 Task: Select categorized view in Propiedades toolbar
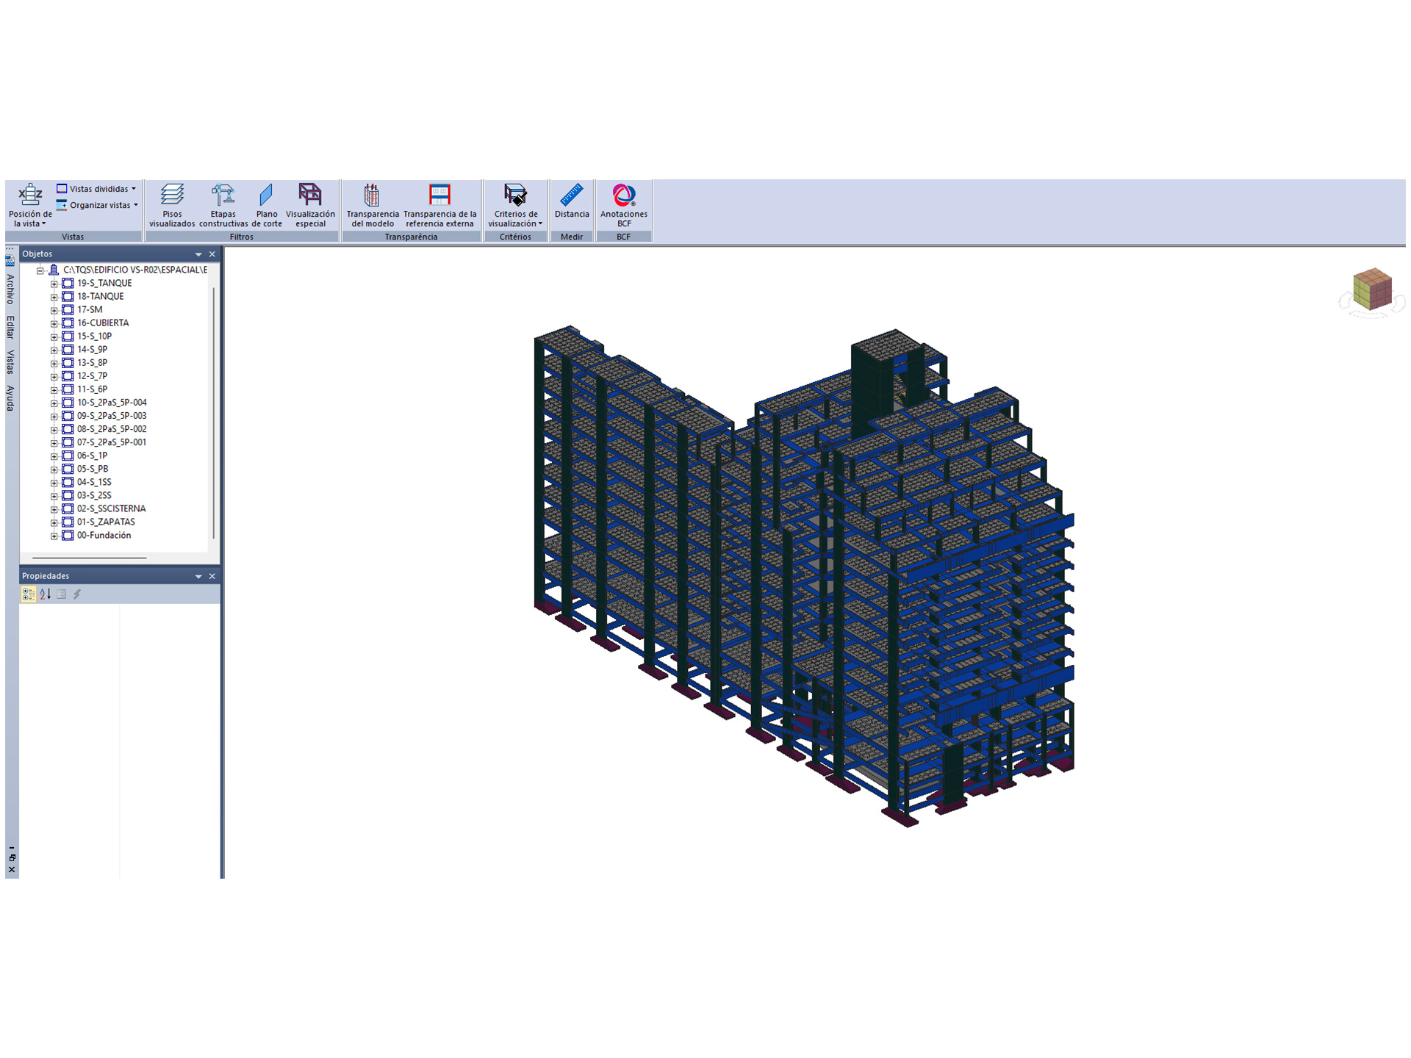click(x=29, y=594)
